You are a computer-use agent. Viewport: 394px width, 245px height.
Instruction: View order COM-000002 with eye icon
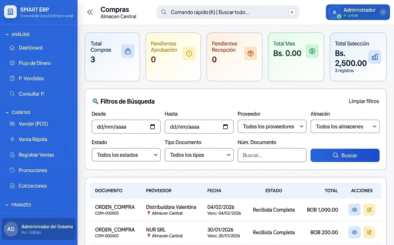(x=354, y=232)
